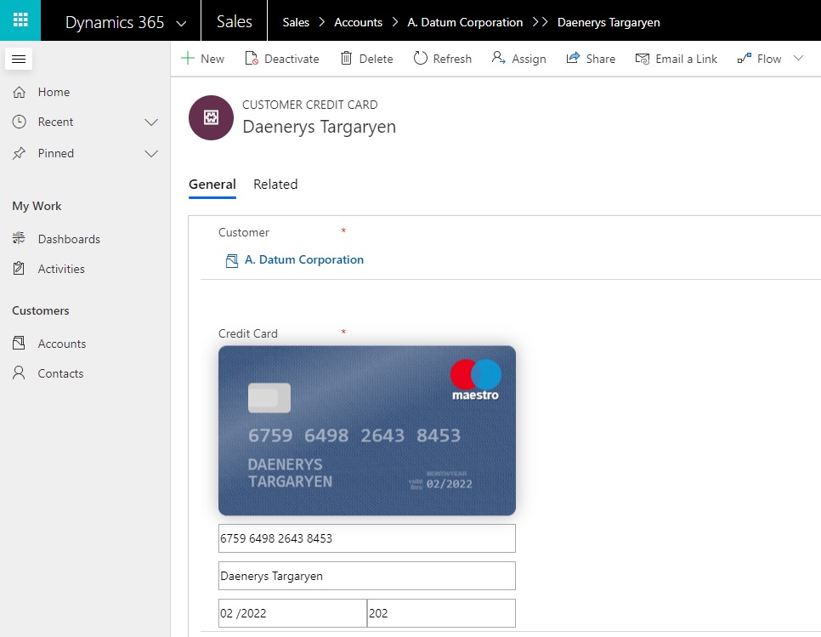The height and width of the screenshot is (637, 821).
Task: Click the Home house icon
Action: coord(19,92)
